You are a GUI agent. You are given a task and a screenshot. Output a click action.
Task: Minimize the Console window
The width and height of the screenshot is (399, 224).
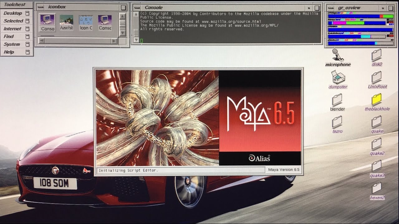click(309, 8)
